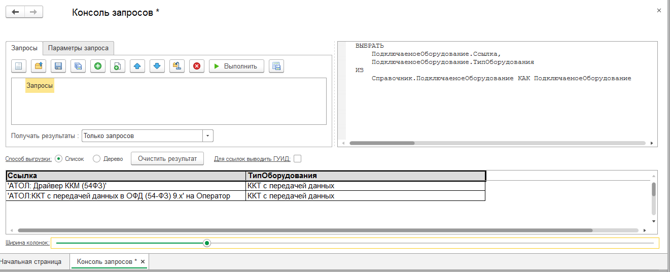This screenshot has width=670, height=272.
Task: Click the result table horizontal scrollbar
Action: point(304,230)
